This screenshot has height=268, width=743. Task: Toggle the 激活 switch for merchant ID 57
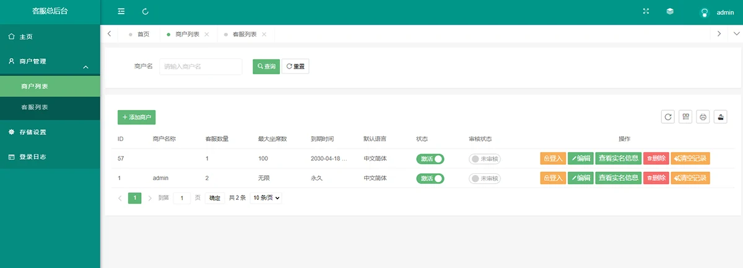(x=430, y=158)
